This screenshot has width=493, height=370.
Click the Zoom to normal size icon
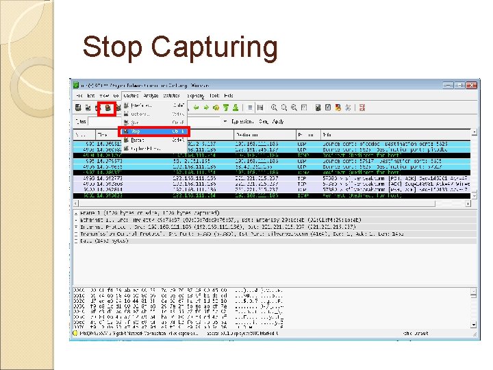click(294, 108)
